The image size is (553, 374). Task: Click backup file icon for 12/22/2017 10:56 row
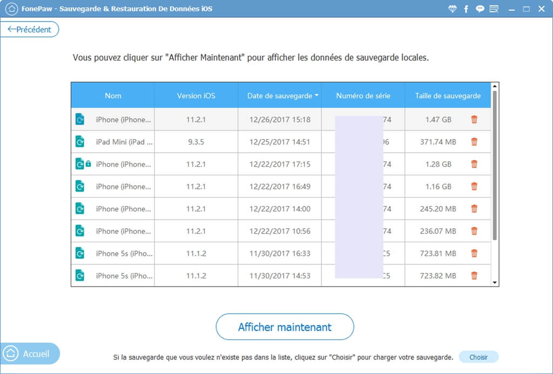coord(80,231)
